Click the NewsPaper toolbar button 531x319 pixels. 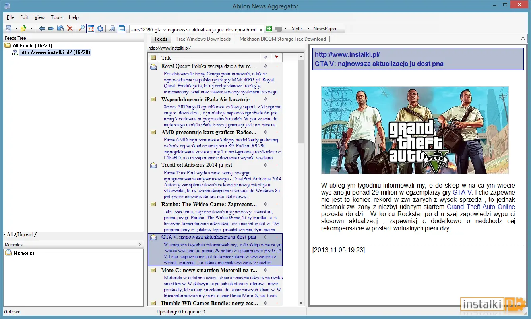[325, 29]
